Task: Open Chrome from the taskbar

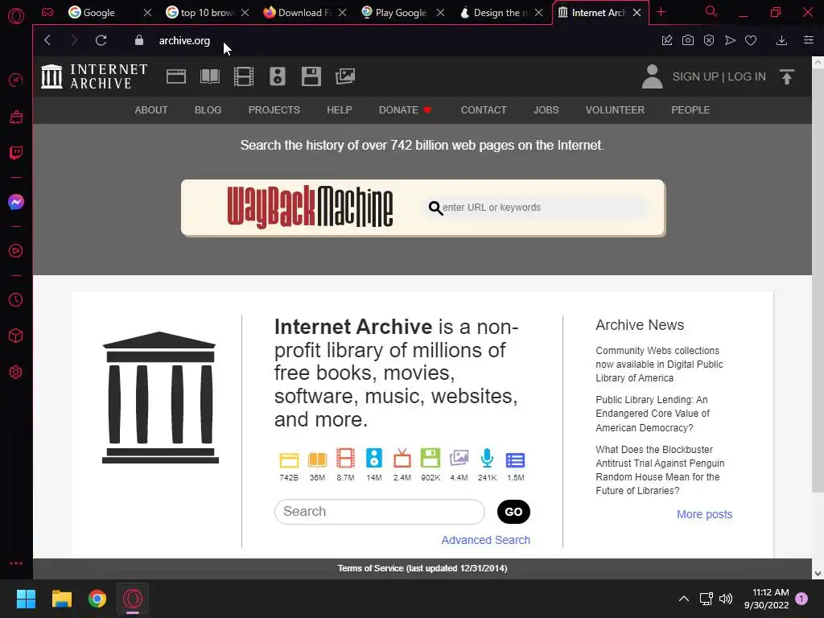Action: coord(97,599)
